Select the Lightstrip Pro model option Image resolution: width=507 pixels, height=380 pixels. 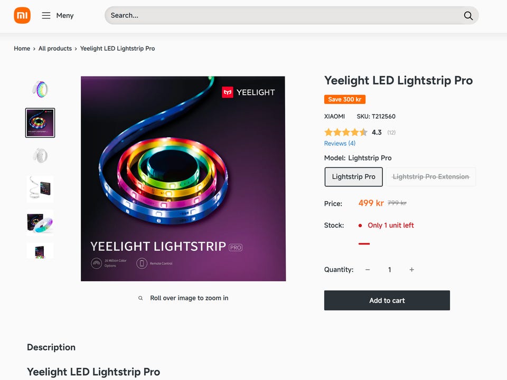point(353,177)
